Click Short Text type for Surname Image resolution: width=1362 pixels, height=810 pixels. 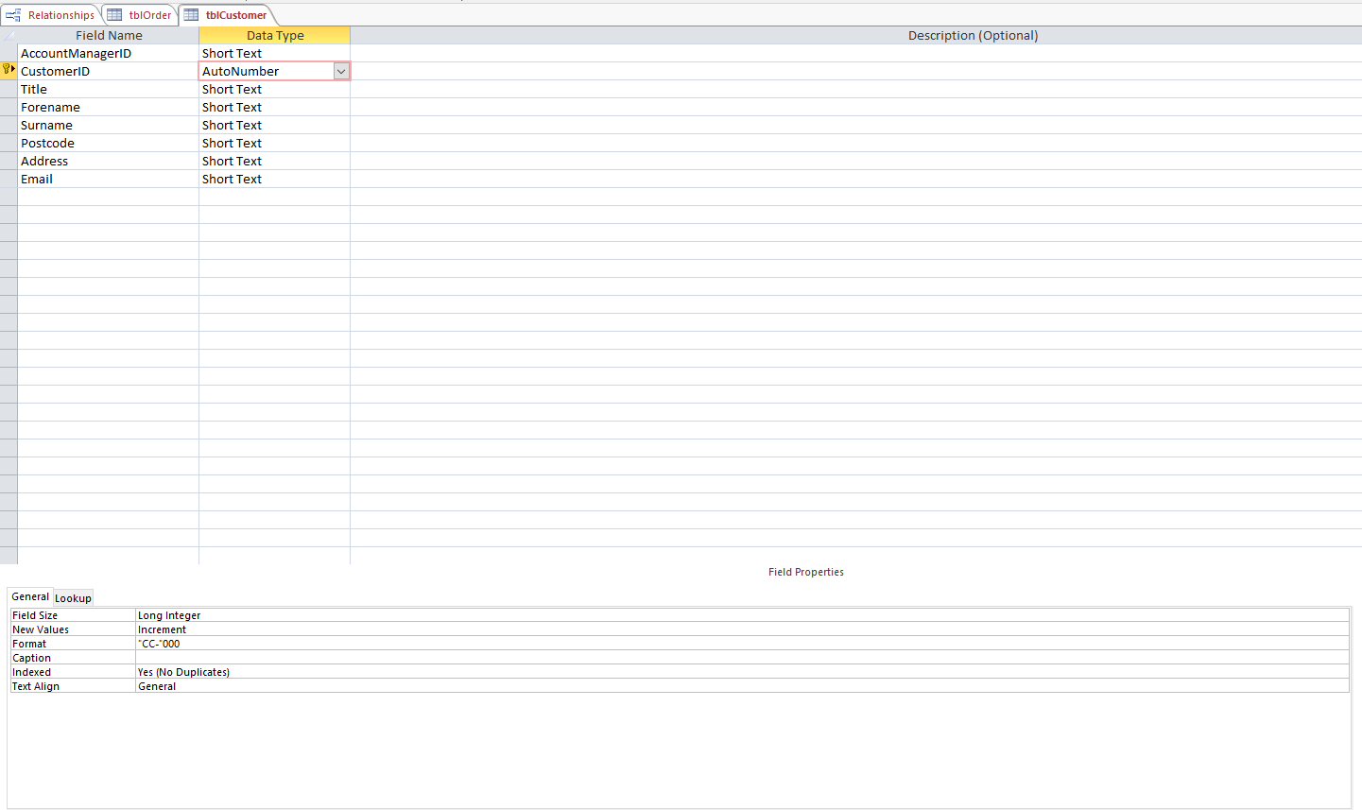point(274,125)
